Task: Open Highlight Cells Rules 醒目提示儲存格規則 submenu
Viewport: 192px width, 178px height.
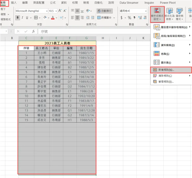Action: pyautogui.click(x=172, y=27)
